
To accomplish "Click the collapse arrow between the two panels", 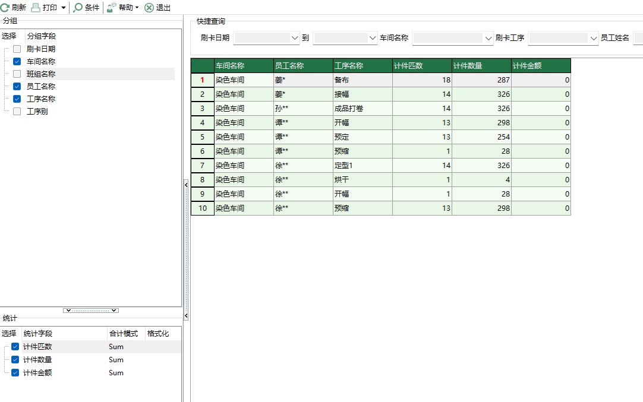I will tap(186, 185).
